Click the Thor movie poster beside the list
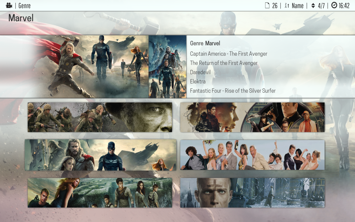355x222 pixels. 168,67
